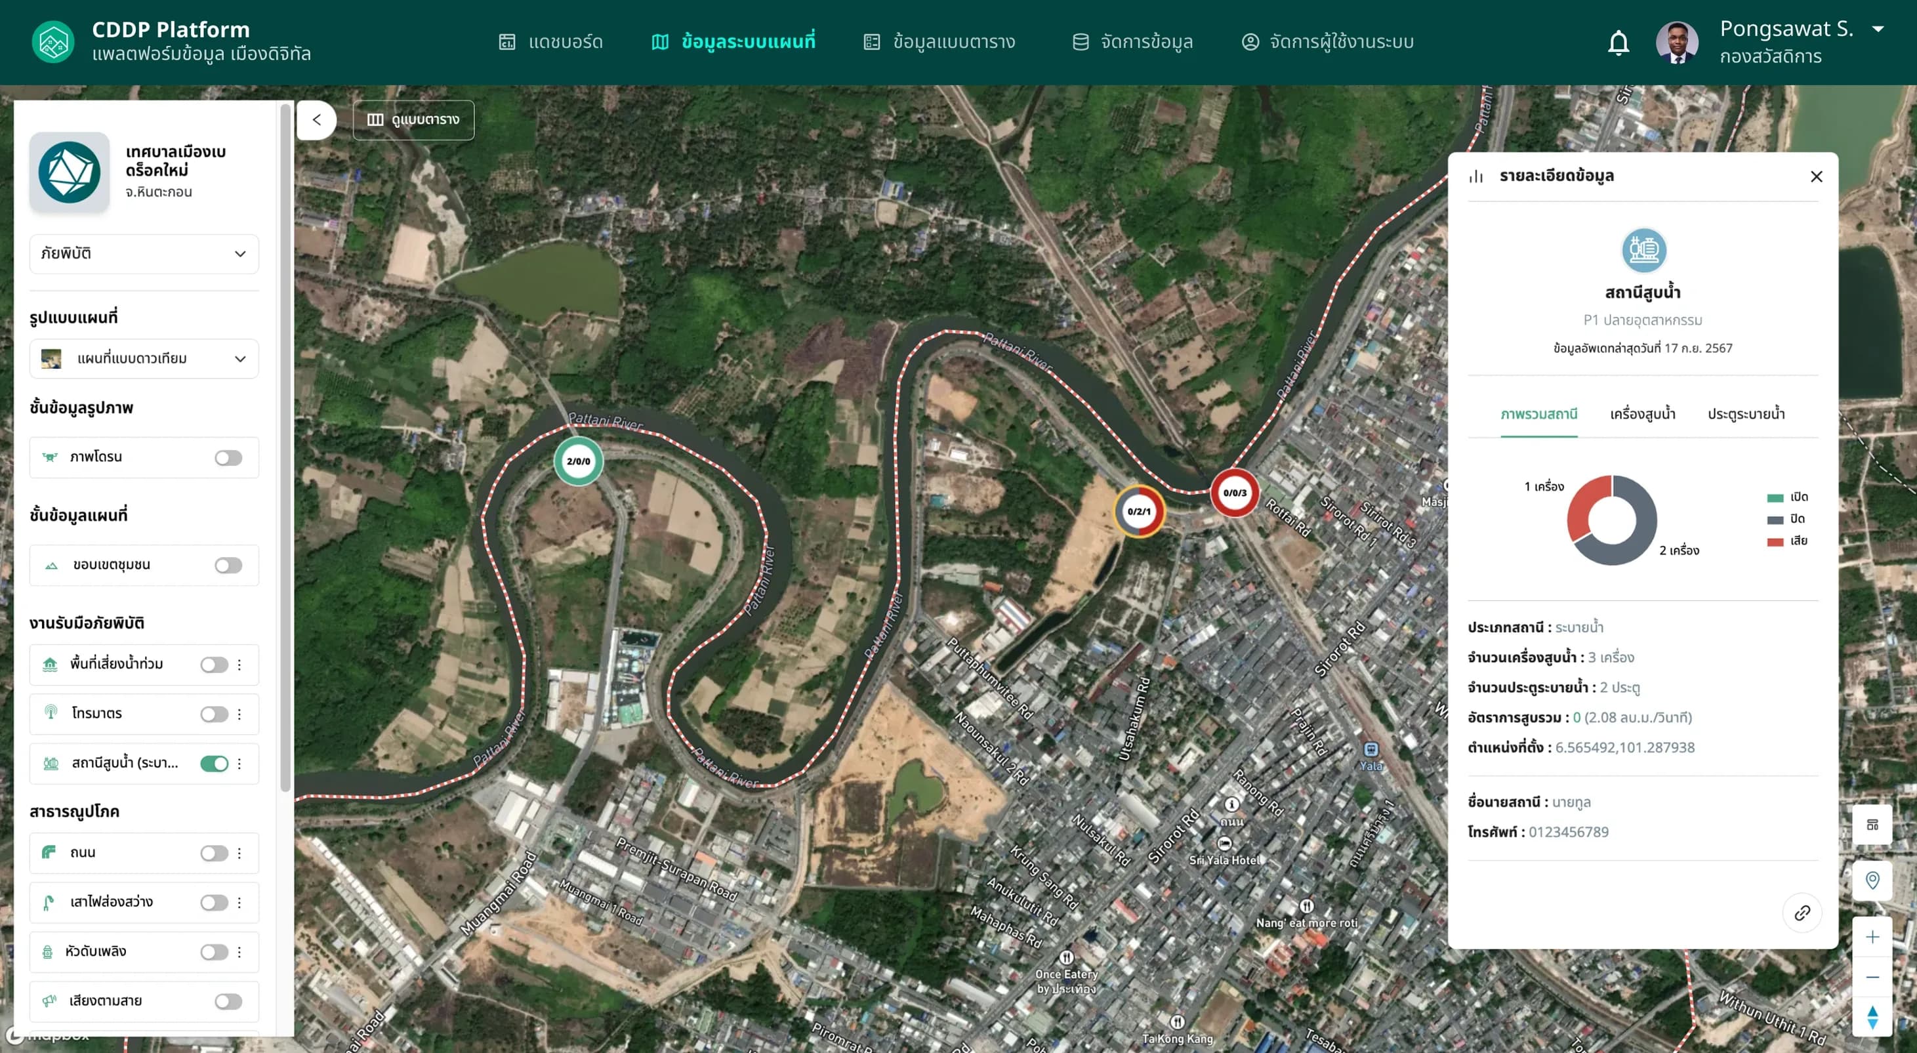Open the ภัยพิบัติ category dropdown
1917x1053 pixels.
[x=144, y=254]
